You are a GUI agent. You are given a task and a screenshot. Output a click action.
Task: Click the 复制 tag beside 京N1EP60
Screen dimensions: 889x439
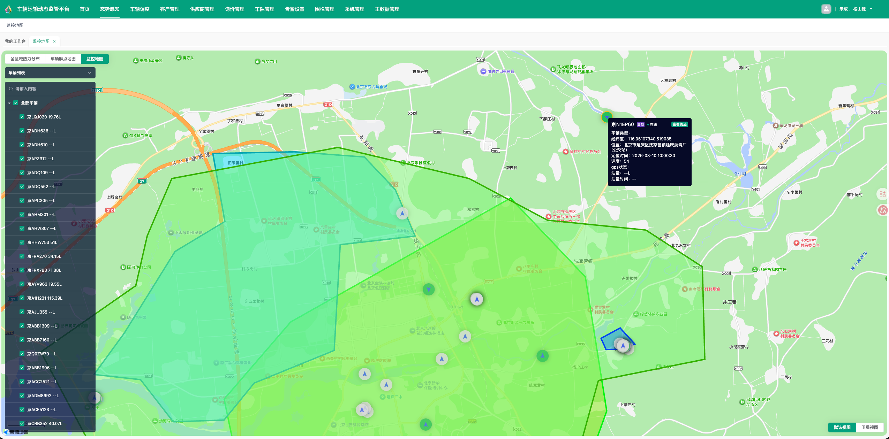point(640,125)
